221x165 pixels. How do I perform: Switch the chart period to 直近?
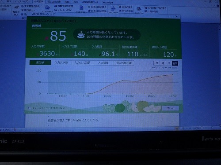[175, 63]
